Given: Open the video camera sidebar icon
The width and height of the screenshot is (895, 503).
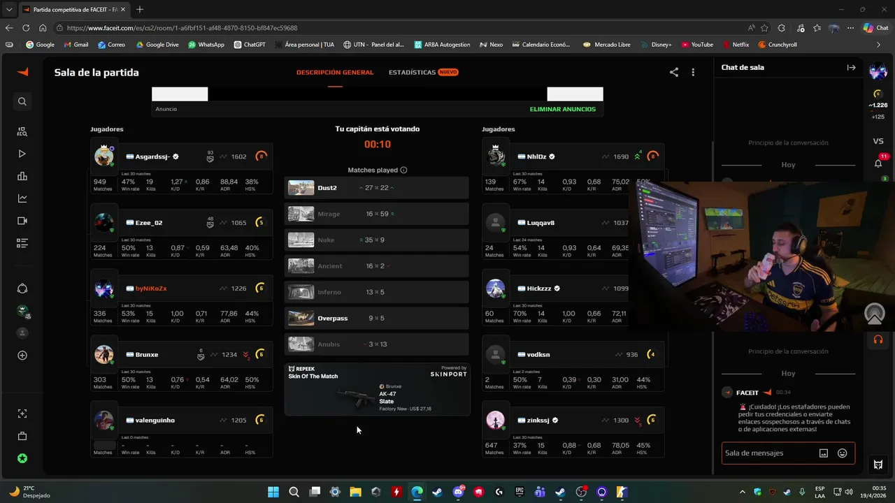Looking at the screenshot, I should click(x=22, y=221).
